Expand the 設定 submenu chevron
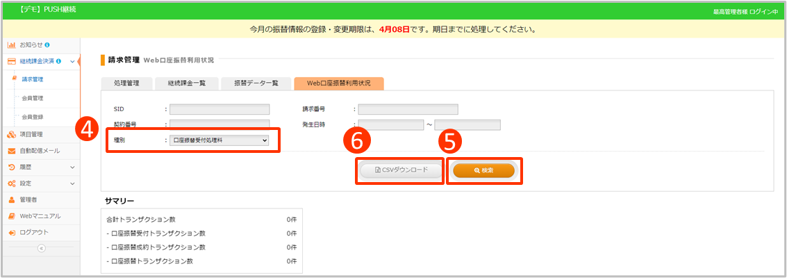Viewport: 787px width, 278px height. (72, 183)
